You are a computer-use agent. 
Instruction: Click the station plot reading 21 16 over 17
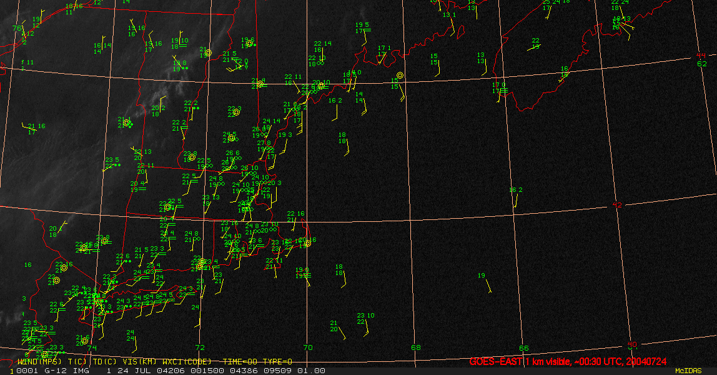(x=35, y=129)
